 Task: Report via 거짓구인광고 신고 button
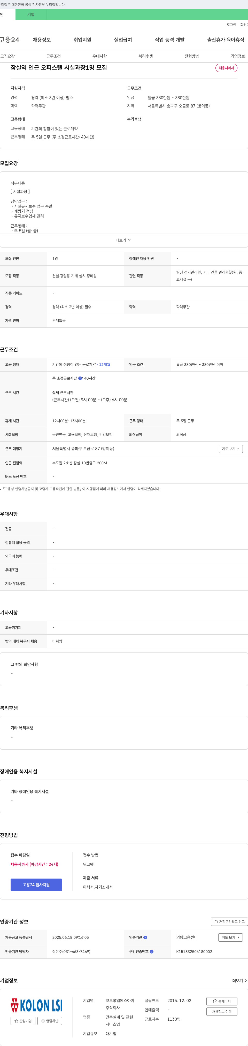[229, 922]
